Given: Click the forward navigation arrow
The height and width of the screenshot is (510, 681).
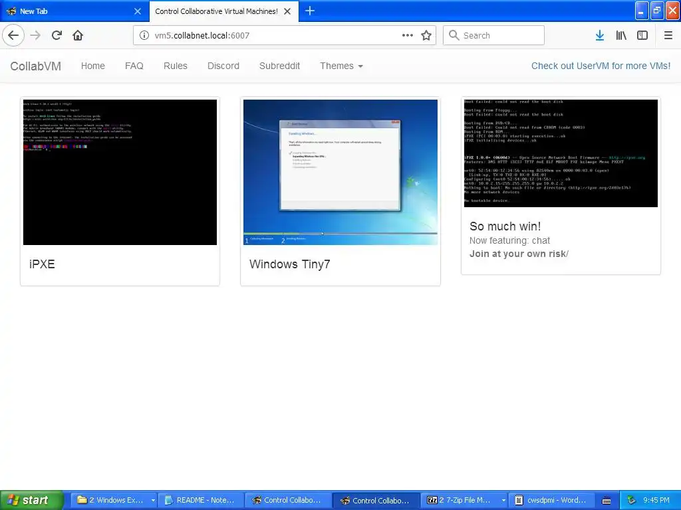Looking at the screenshot, I should 36,35.
